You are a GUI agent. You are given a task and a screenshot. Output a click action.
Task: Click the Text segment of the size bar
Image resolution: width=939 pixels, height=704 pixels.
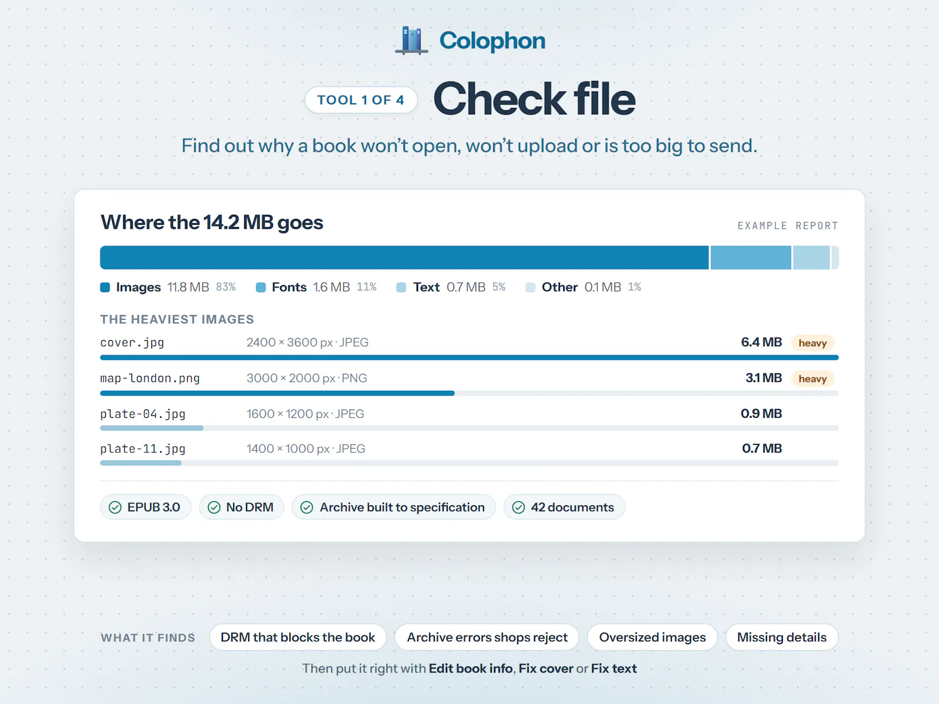[812, 258]
